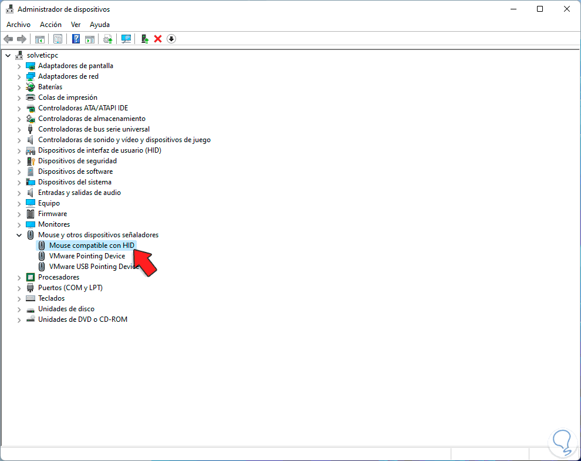
Task: Click the show/hide action pane icon
Action: 90,39
